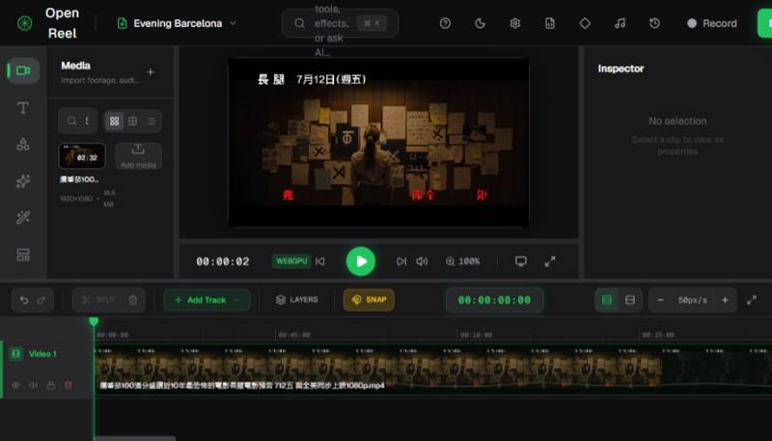Screen dimensions: 772x441
Task: Open the LAYERS panel button
Action: pyautogui.click(x=297, y=300)
